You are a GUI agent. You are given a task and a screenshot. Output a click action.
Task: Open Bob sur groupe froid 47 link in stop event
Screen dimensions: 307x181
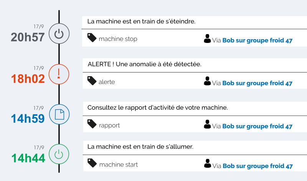pos(257,40)
